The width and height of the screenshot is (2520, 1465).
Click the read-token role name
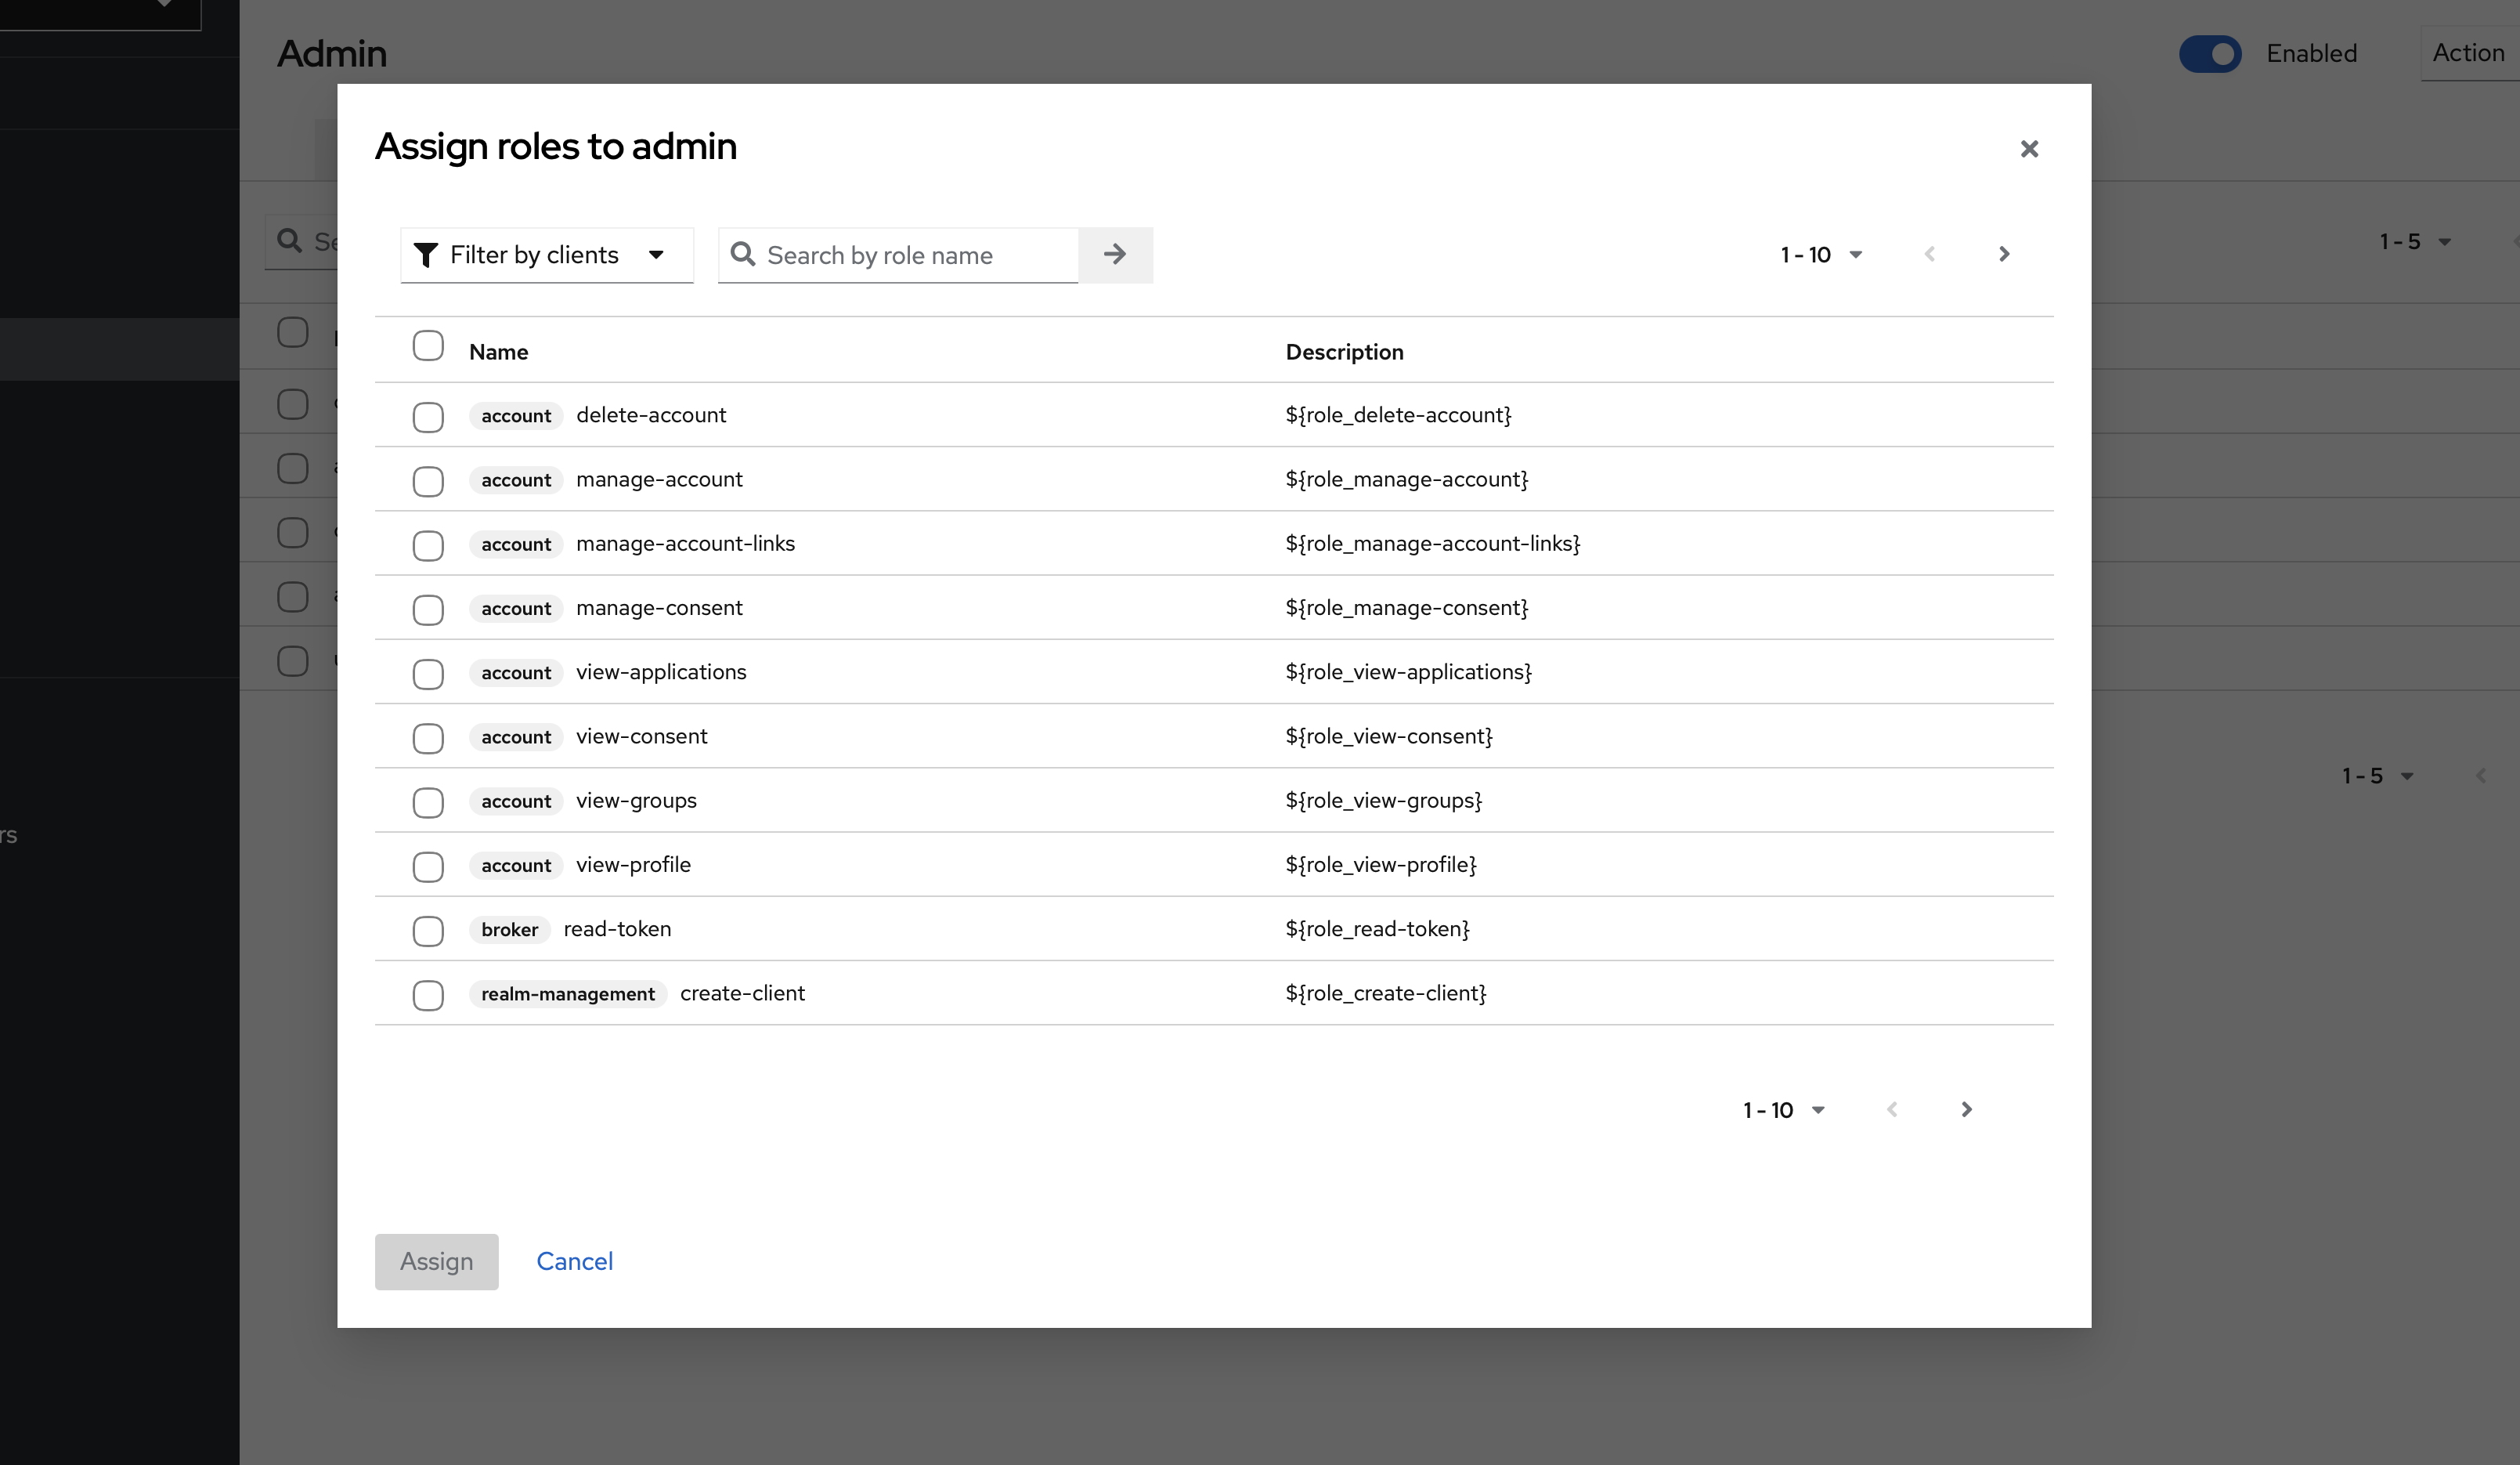[x=617, y=928]
